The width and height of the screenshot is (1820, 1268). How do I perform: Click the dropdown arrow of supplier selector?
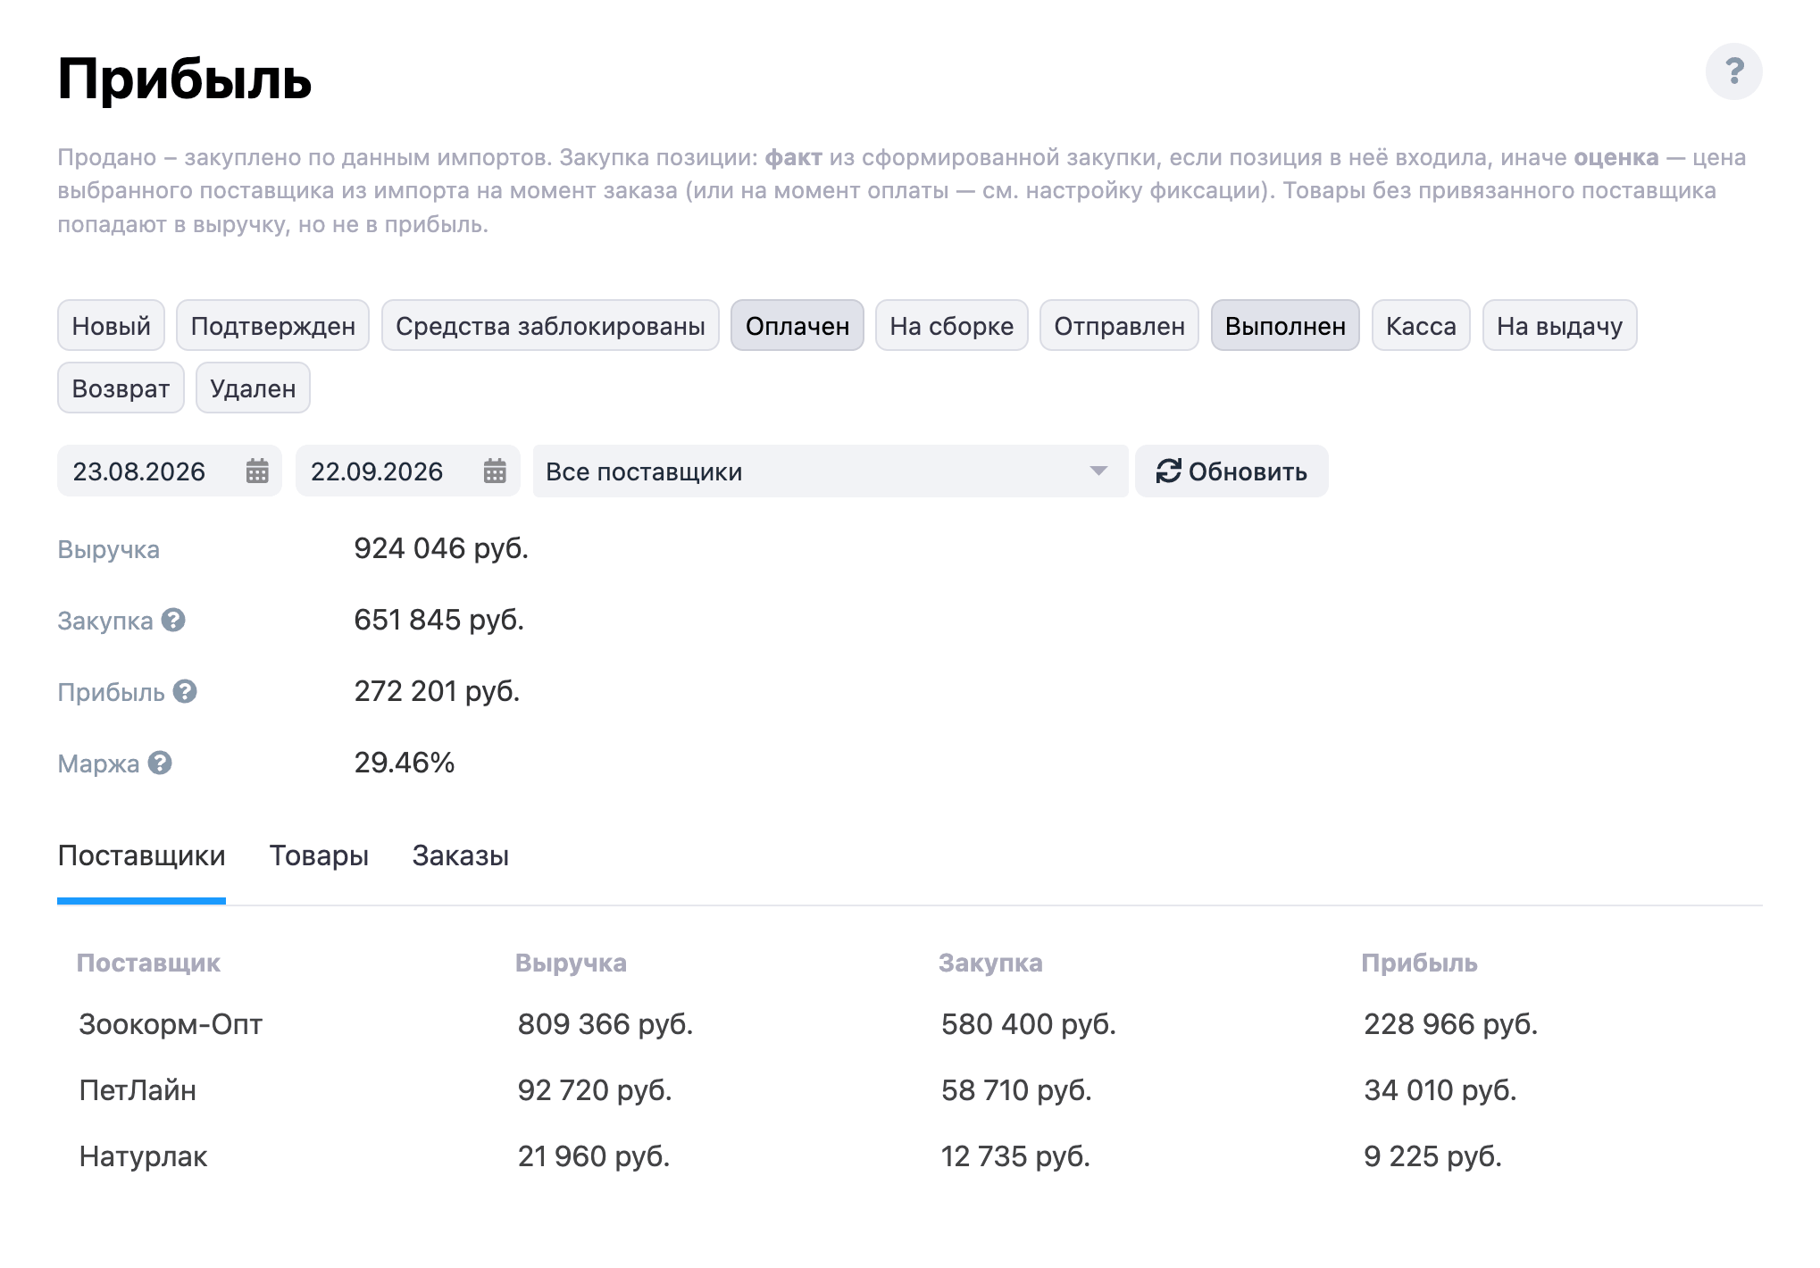click(1098, 471)
